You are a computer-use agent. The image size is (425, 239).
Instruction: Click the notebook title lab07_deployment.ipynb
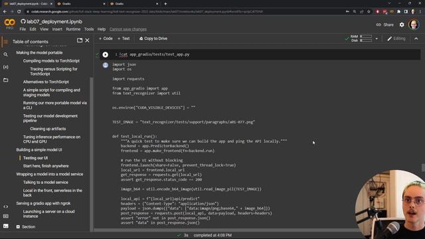click(54, 22)
